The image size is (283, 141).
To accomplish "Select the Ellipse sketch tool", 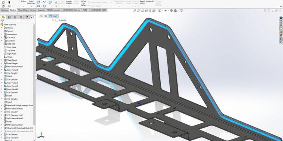I will point(50,2).
